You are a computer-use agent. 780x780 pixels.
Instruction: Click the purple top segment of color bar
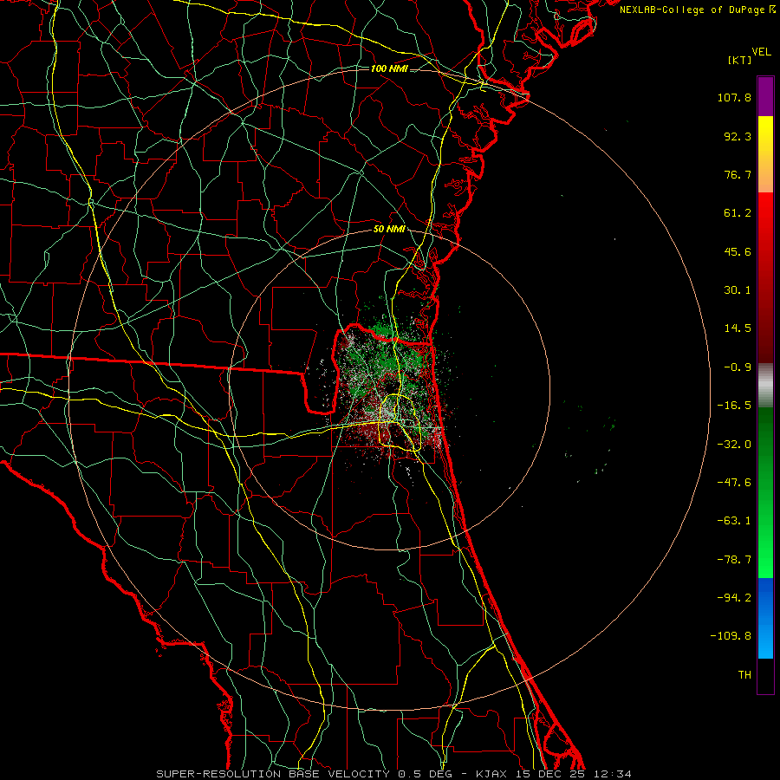coord(765,96)
